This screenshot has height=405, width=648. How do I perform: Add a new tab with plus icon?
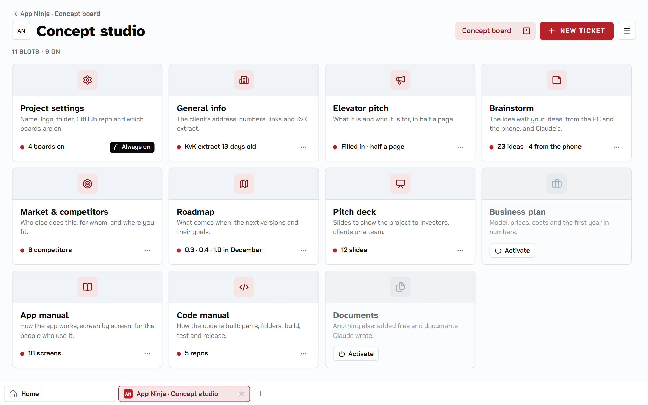click(x=260, y=394)
